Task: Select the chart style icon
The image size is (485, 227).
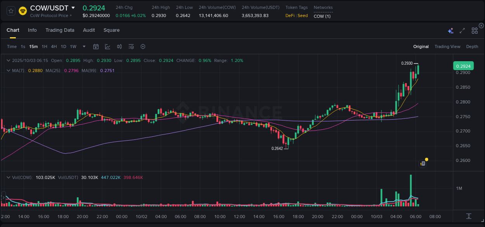Action: 107,46
